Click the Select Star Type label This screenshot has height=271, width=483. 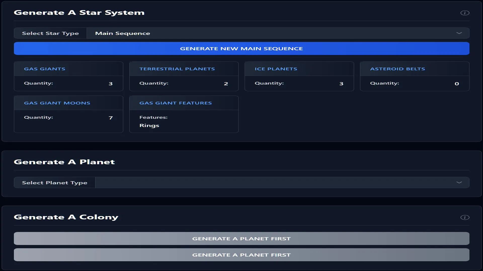coord(50,33)
